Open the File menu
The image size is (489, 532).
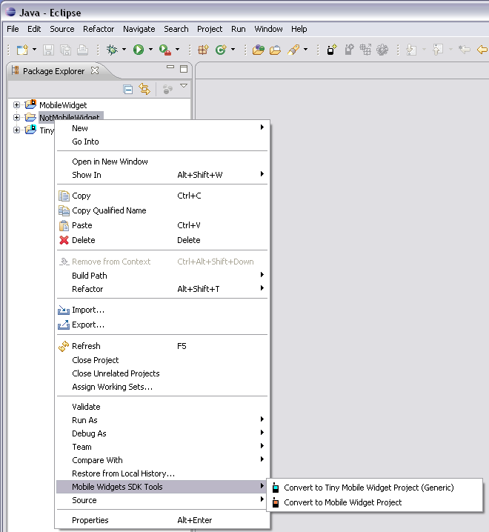13,29
